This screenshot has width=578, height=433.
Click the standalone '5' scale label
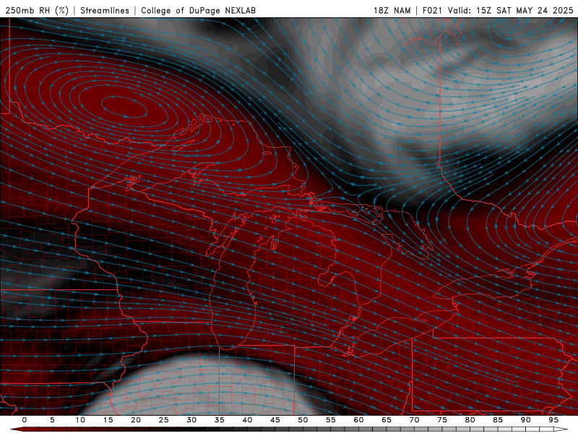tap(52, 420)
